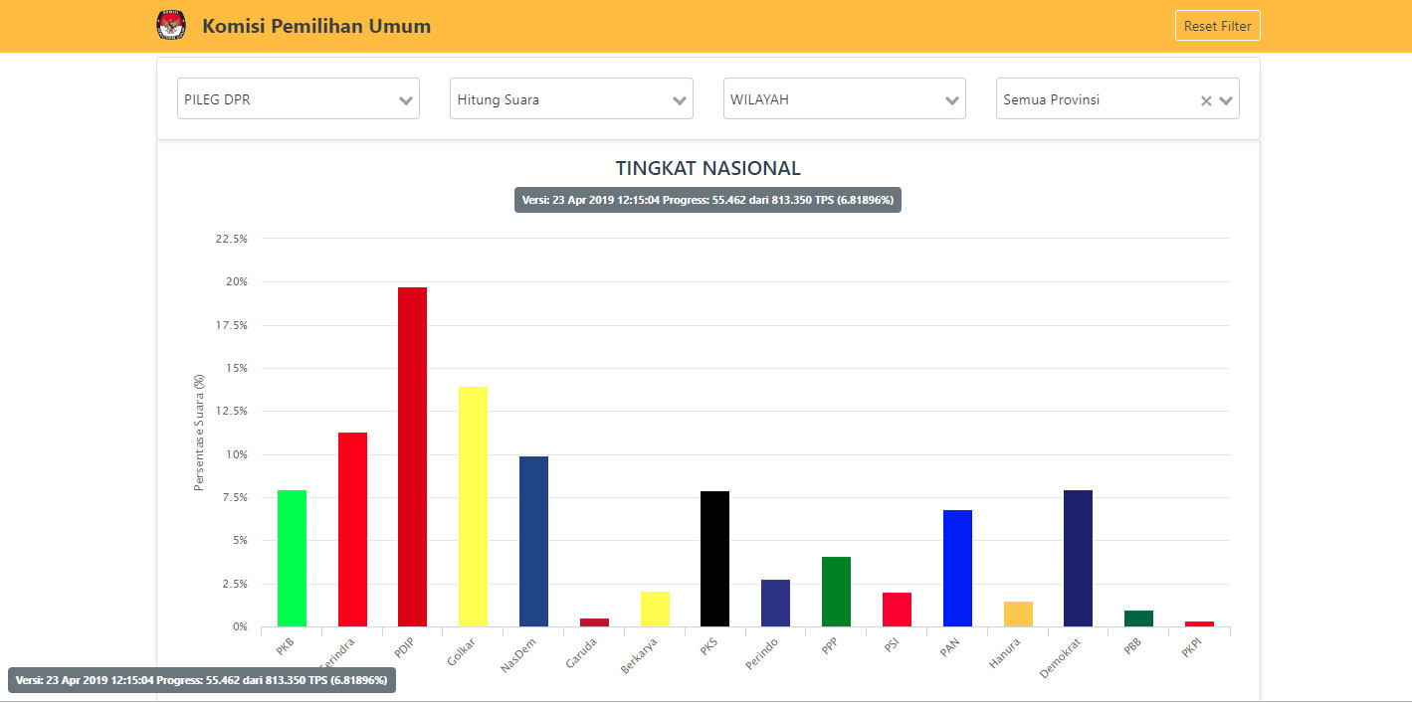The height and width of the screenshot is (703, 1412).
Task: Click the version progress badge under title
Action: click(707, 200)
